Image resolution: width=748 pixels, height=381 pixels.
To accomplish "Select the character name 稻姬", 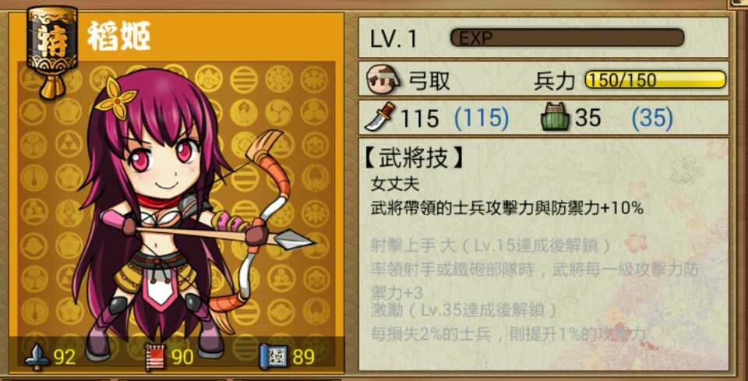I will [118, 37].
